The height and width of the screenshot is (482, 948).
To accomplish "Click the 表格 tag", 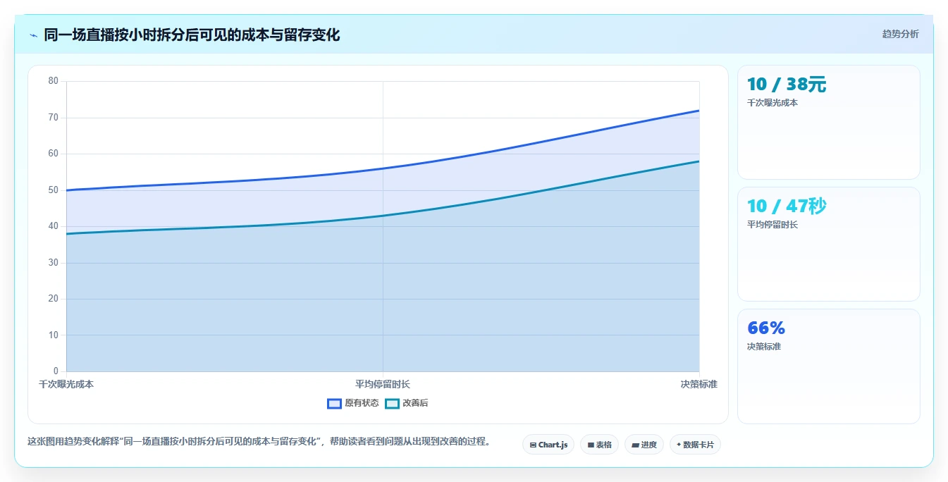I will tap(599, 445).
